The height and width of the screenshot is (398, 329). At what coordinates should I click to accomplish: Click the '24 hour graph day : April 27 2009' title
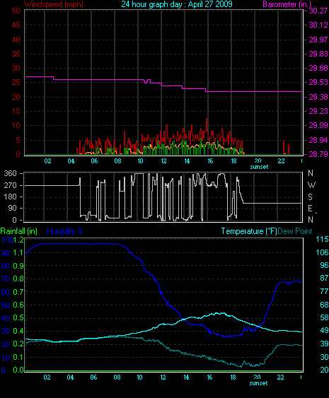click(177, 4)
